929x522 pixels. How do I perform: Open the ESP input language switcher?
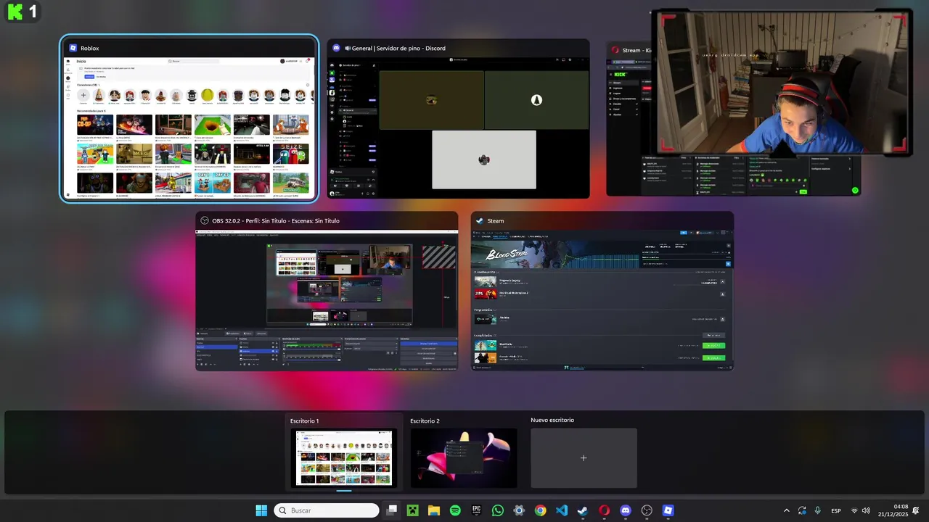tap(836, 510)
